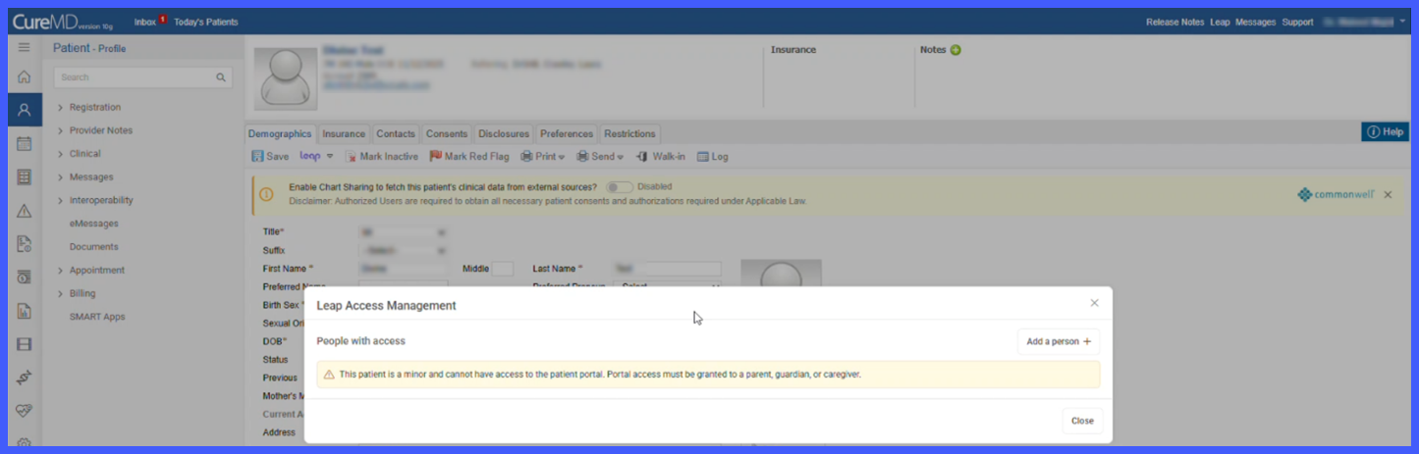Select the Patient icon in the sidebar
This screenshot has width=1419, height=454.
click(24, 110)
